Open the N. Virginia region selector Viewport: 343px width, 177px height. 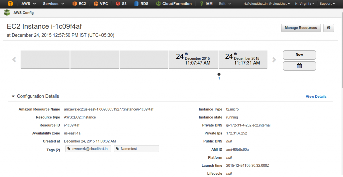pyautogui.click(x=305, y=4)
